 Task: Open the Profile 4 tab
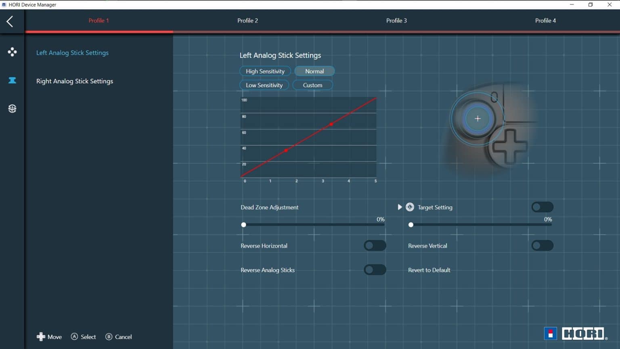(x=545, y=21)
